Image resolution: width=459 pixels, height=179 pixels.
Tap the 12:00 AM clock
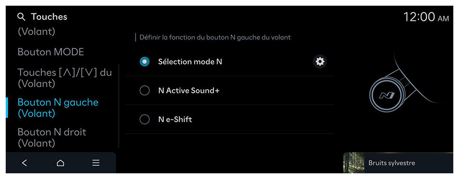pos(426,17)
